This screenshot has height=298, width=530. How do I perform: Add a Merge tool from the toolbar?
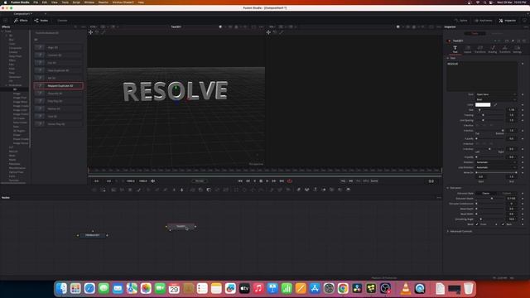tap(192, 190)
